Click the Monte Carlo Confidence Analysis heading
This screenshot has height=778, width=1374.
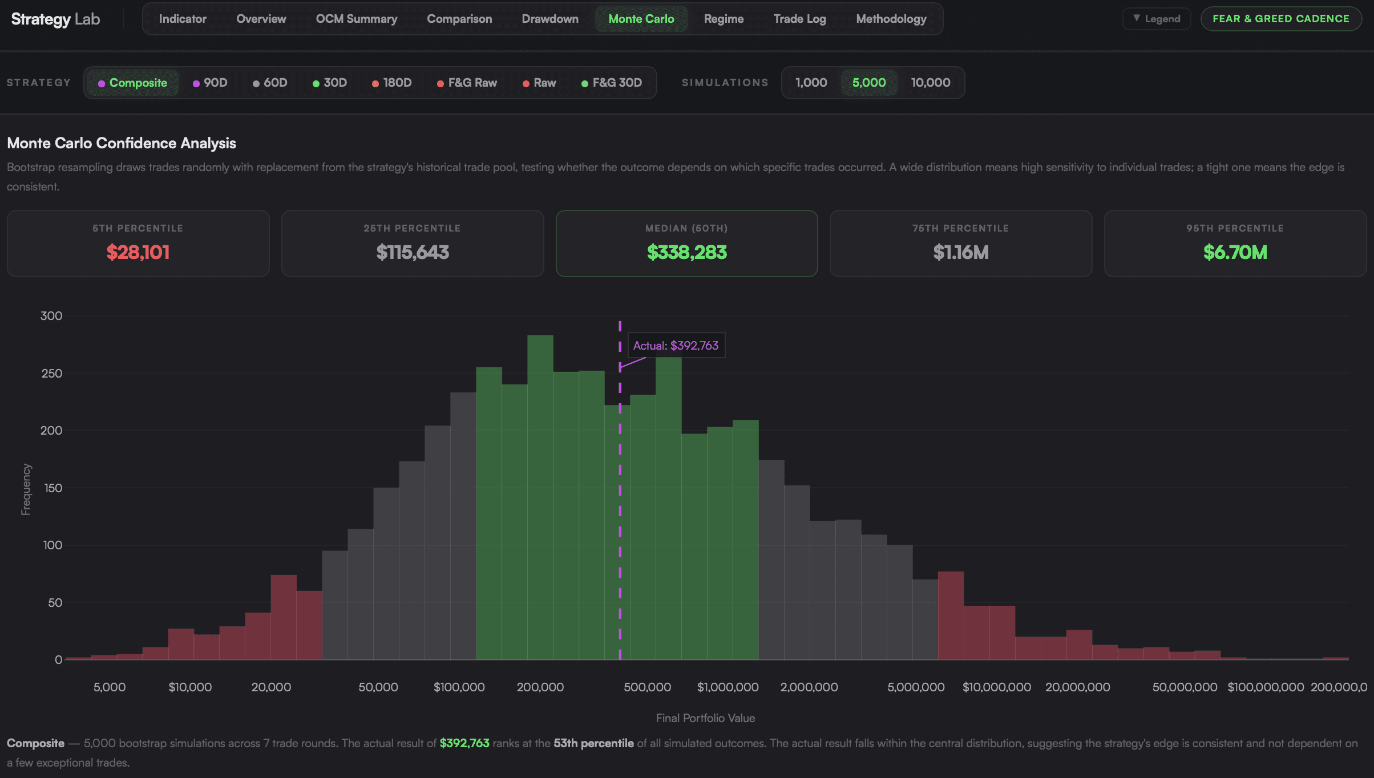click(x=122, y=143)
